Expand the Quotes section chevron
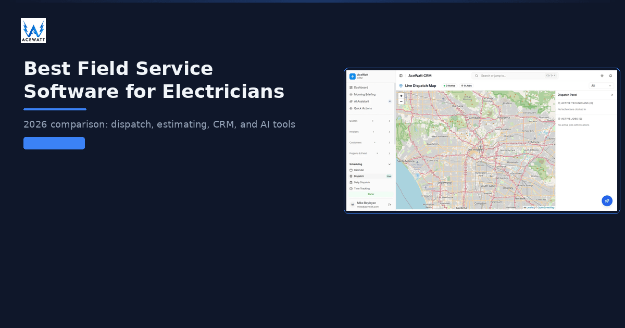 (x=389, y=121)
